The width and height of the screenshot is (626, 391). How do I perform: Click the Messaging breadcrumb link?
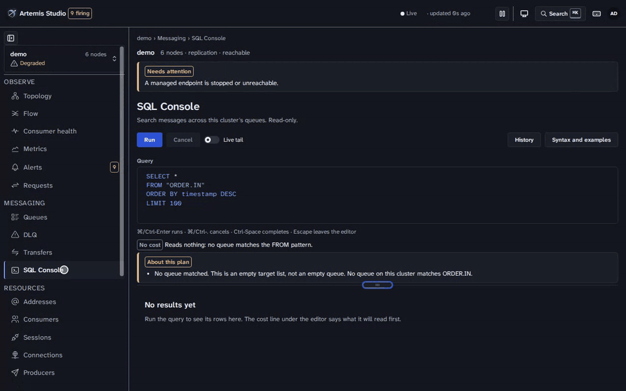tap(172, 38)
